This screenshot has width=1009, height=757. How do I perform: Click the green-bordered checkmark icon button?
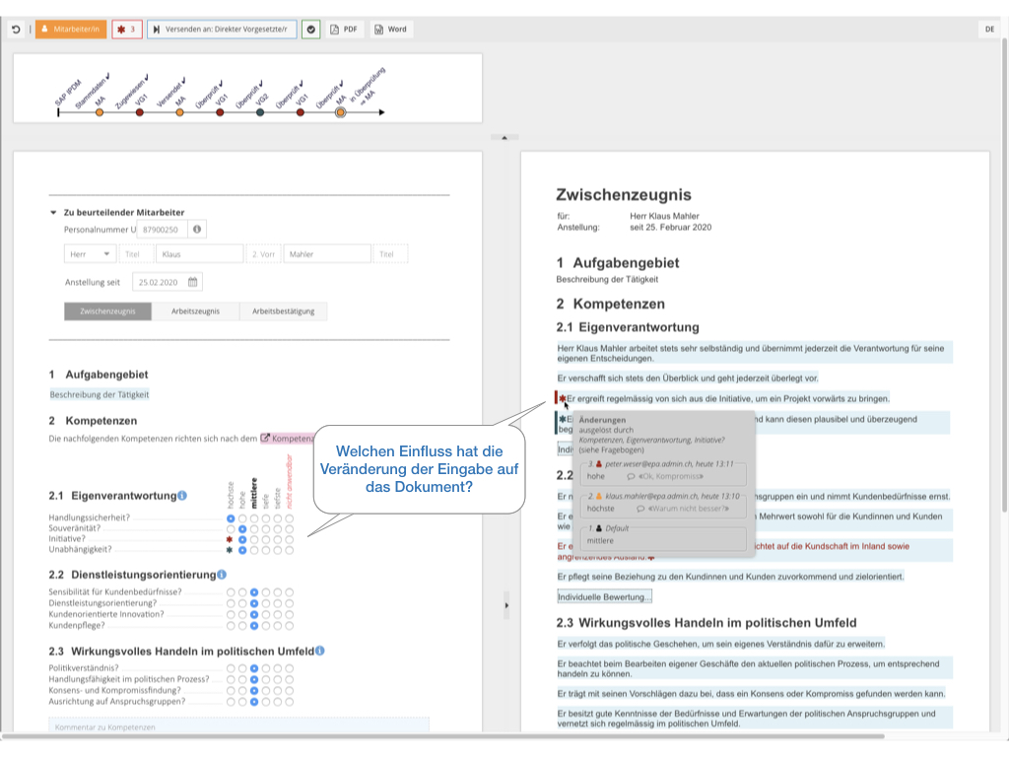tap(310, 30)
